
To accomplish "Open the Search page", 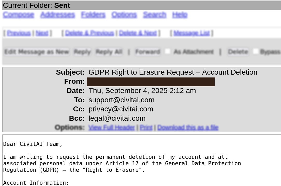I will tap(154, 15).
